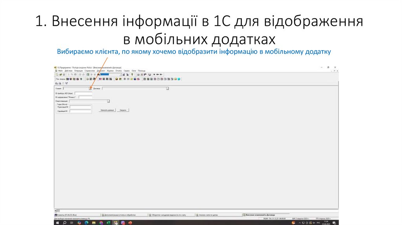Click the № направления "Феникс" field
Viewport: 402px width, 225px height.
point(85,97)
